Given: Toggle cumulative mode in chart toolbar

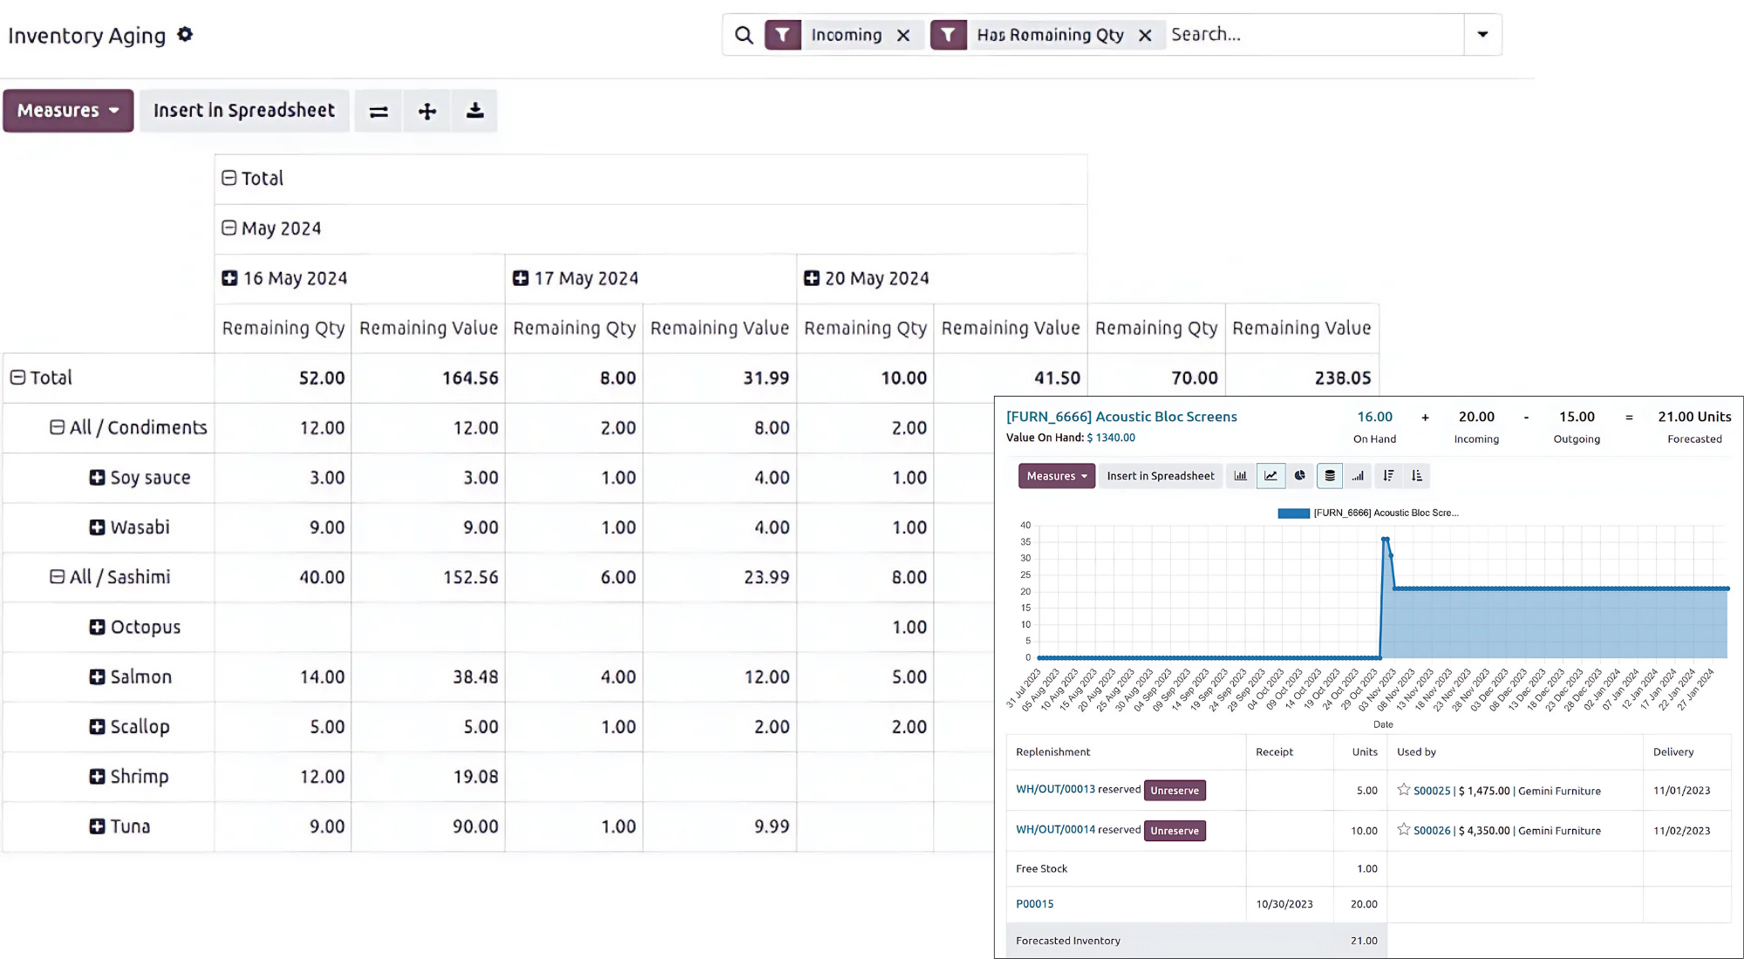Looking at the screenshot, I should [x=1358, y=476].
